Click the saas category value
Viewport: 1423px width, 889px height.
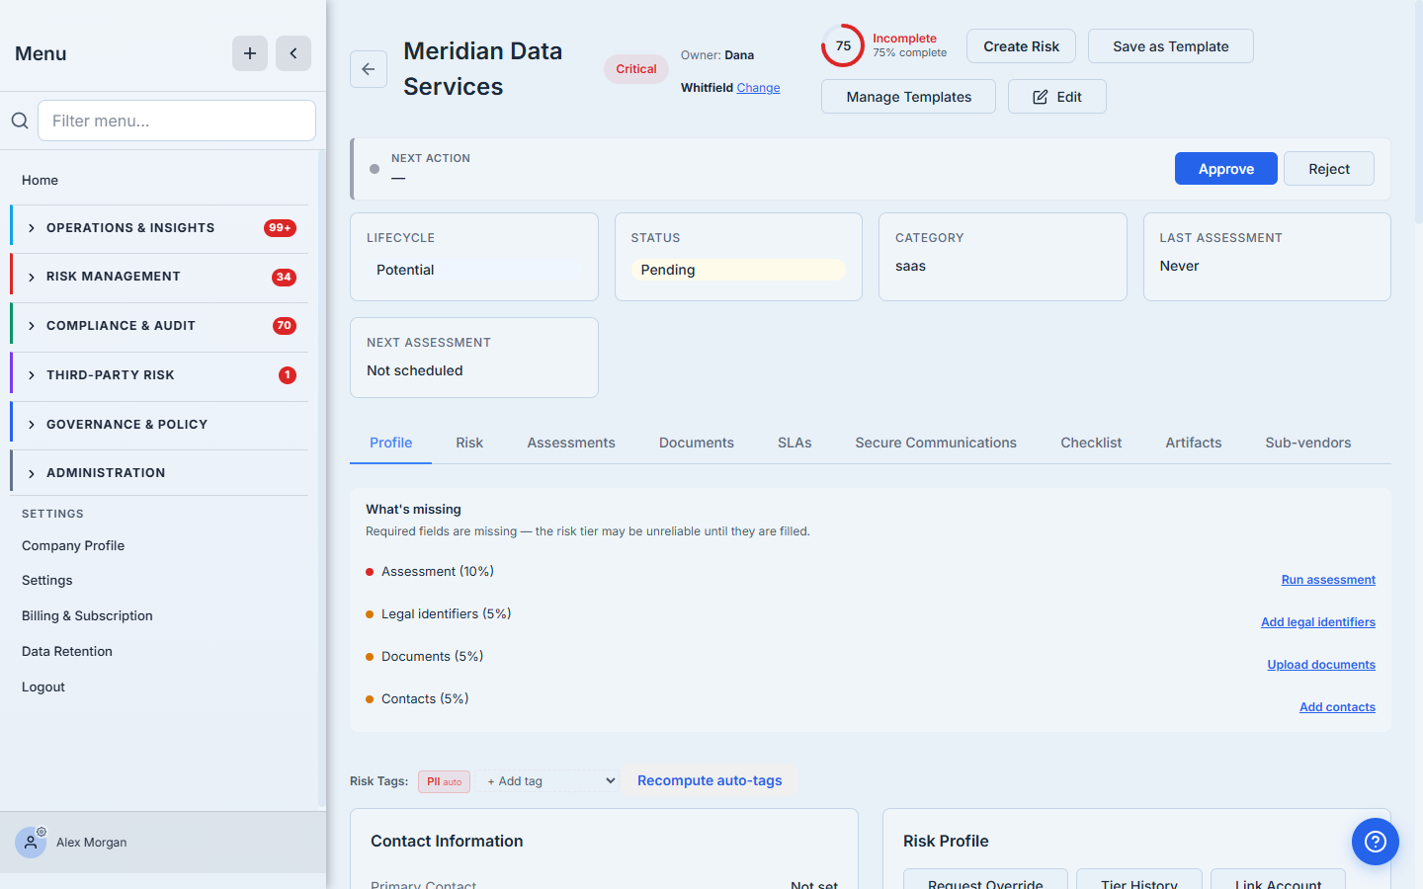pos(910,266)
